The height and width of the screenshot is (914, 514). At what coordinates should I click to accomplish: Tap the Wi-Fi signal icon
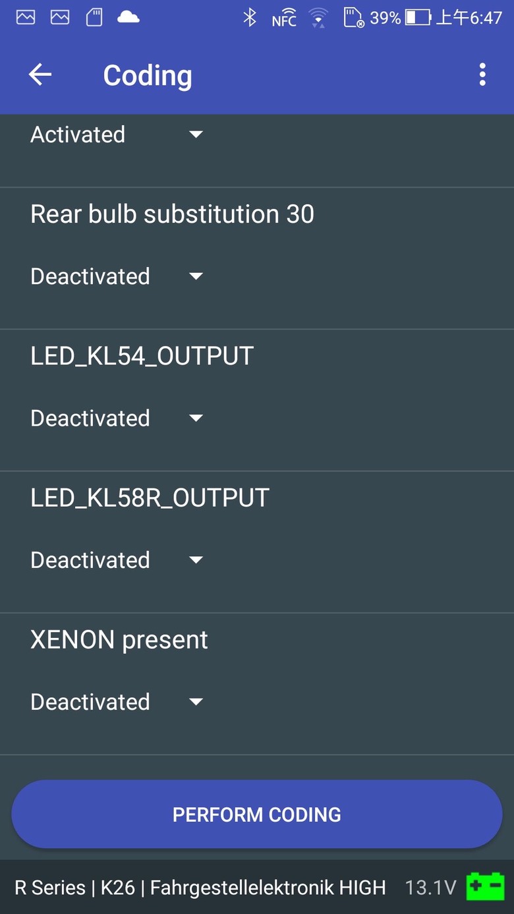(318, 18)
